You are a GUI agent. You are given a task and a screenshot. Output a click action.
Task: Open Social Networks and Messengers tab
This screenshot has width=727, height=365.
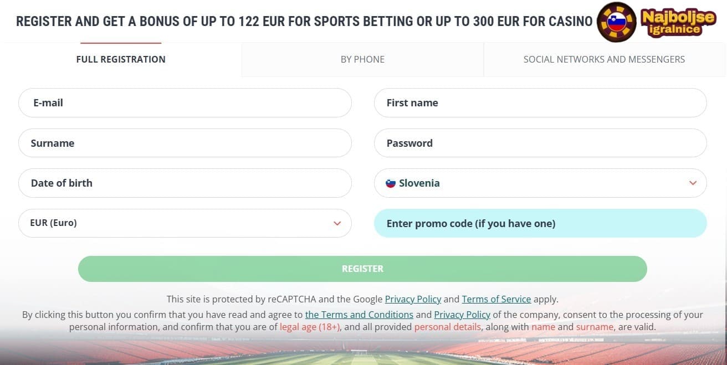tap(604, 59)
